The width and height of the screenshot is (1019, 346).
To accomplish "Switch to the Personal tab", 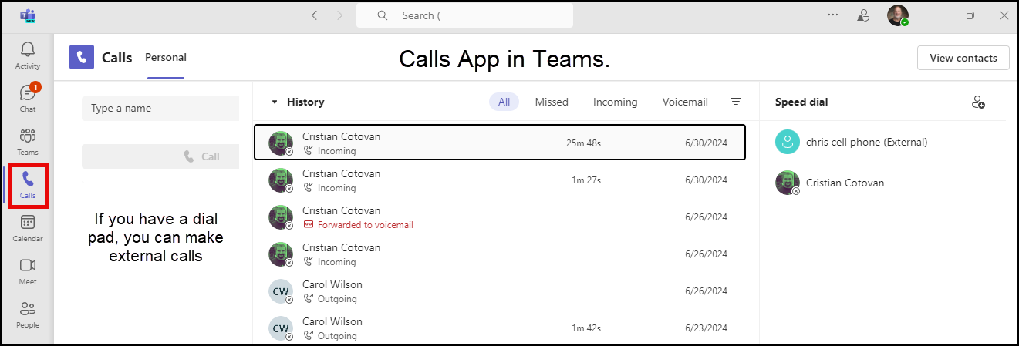I will [166, 57].
